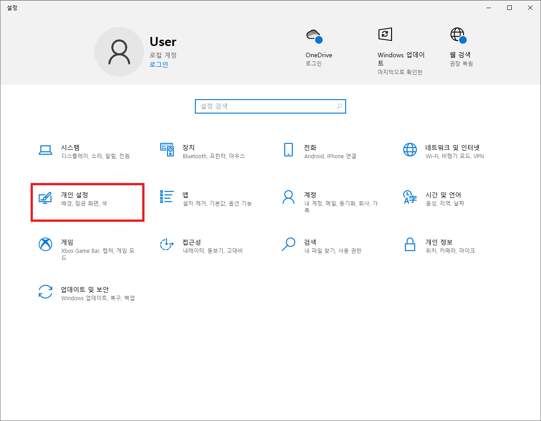This screenshot has height=421, width=541.
Task: Click 디스플레이, 소리, 알림, 전원 description
Action: click(x=95, y=156)
